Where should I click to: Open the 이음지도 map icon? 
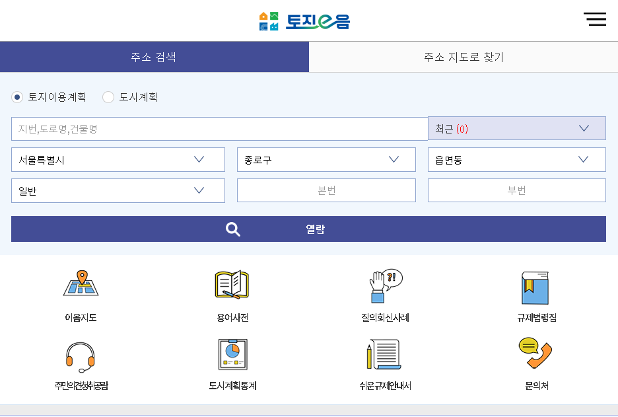(81, 284)
